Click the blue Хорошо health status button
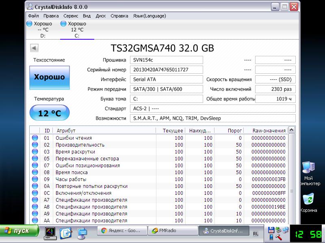This screenshot has width=325, height=243. (49, 77)
